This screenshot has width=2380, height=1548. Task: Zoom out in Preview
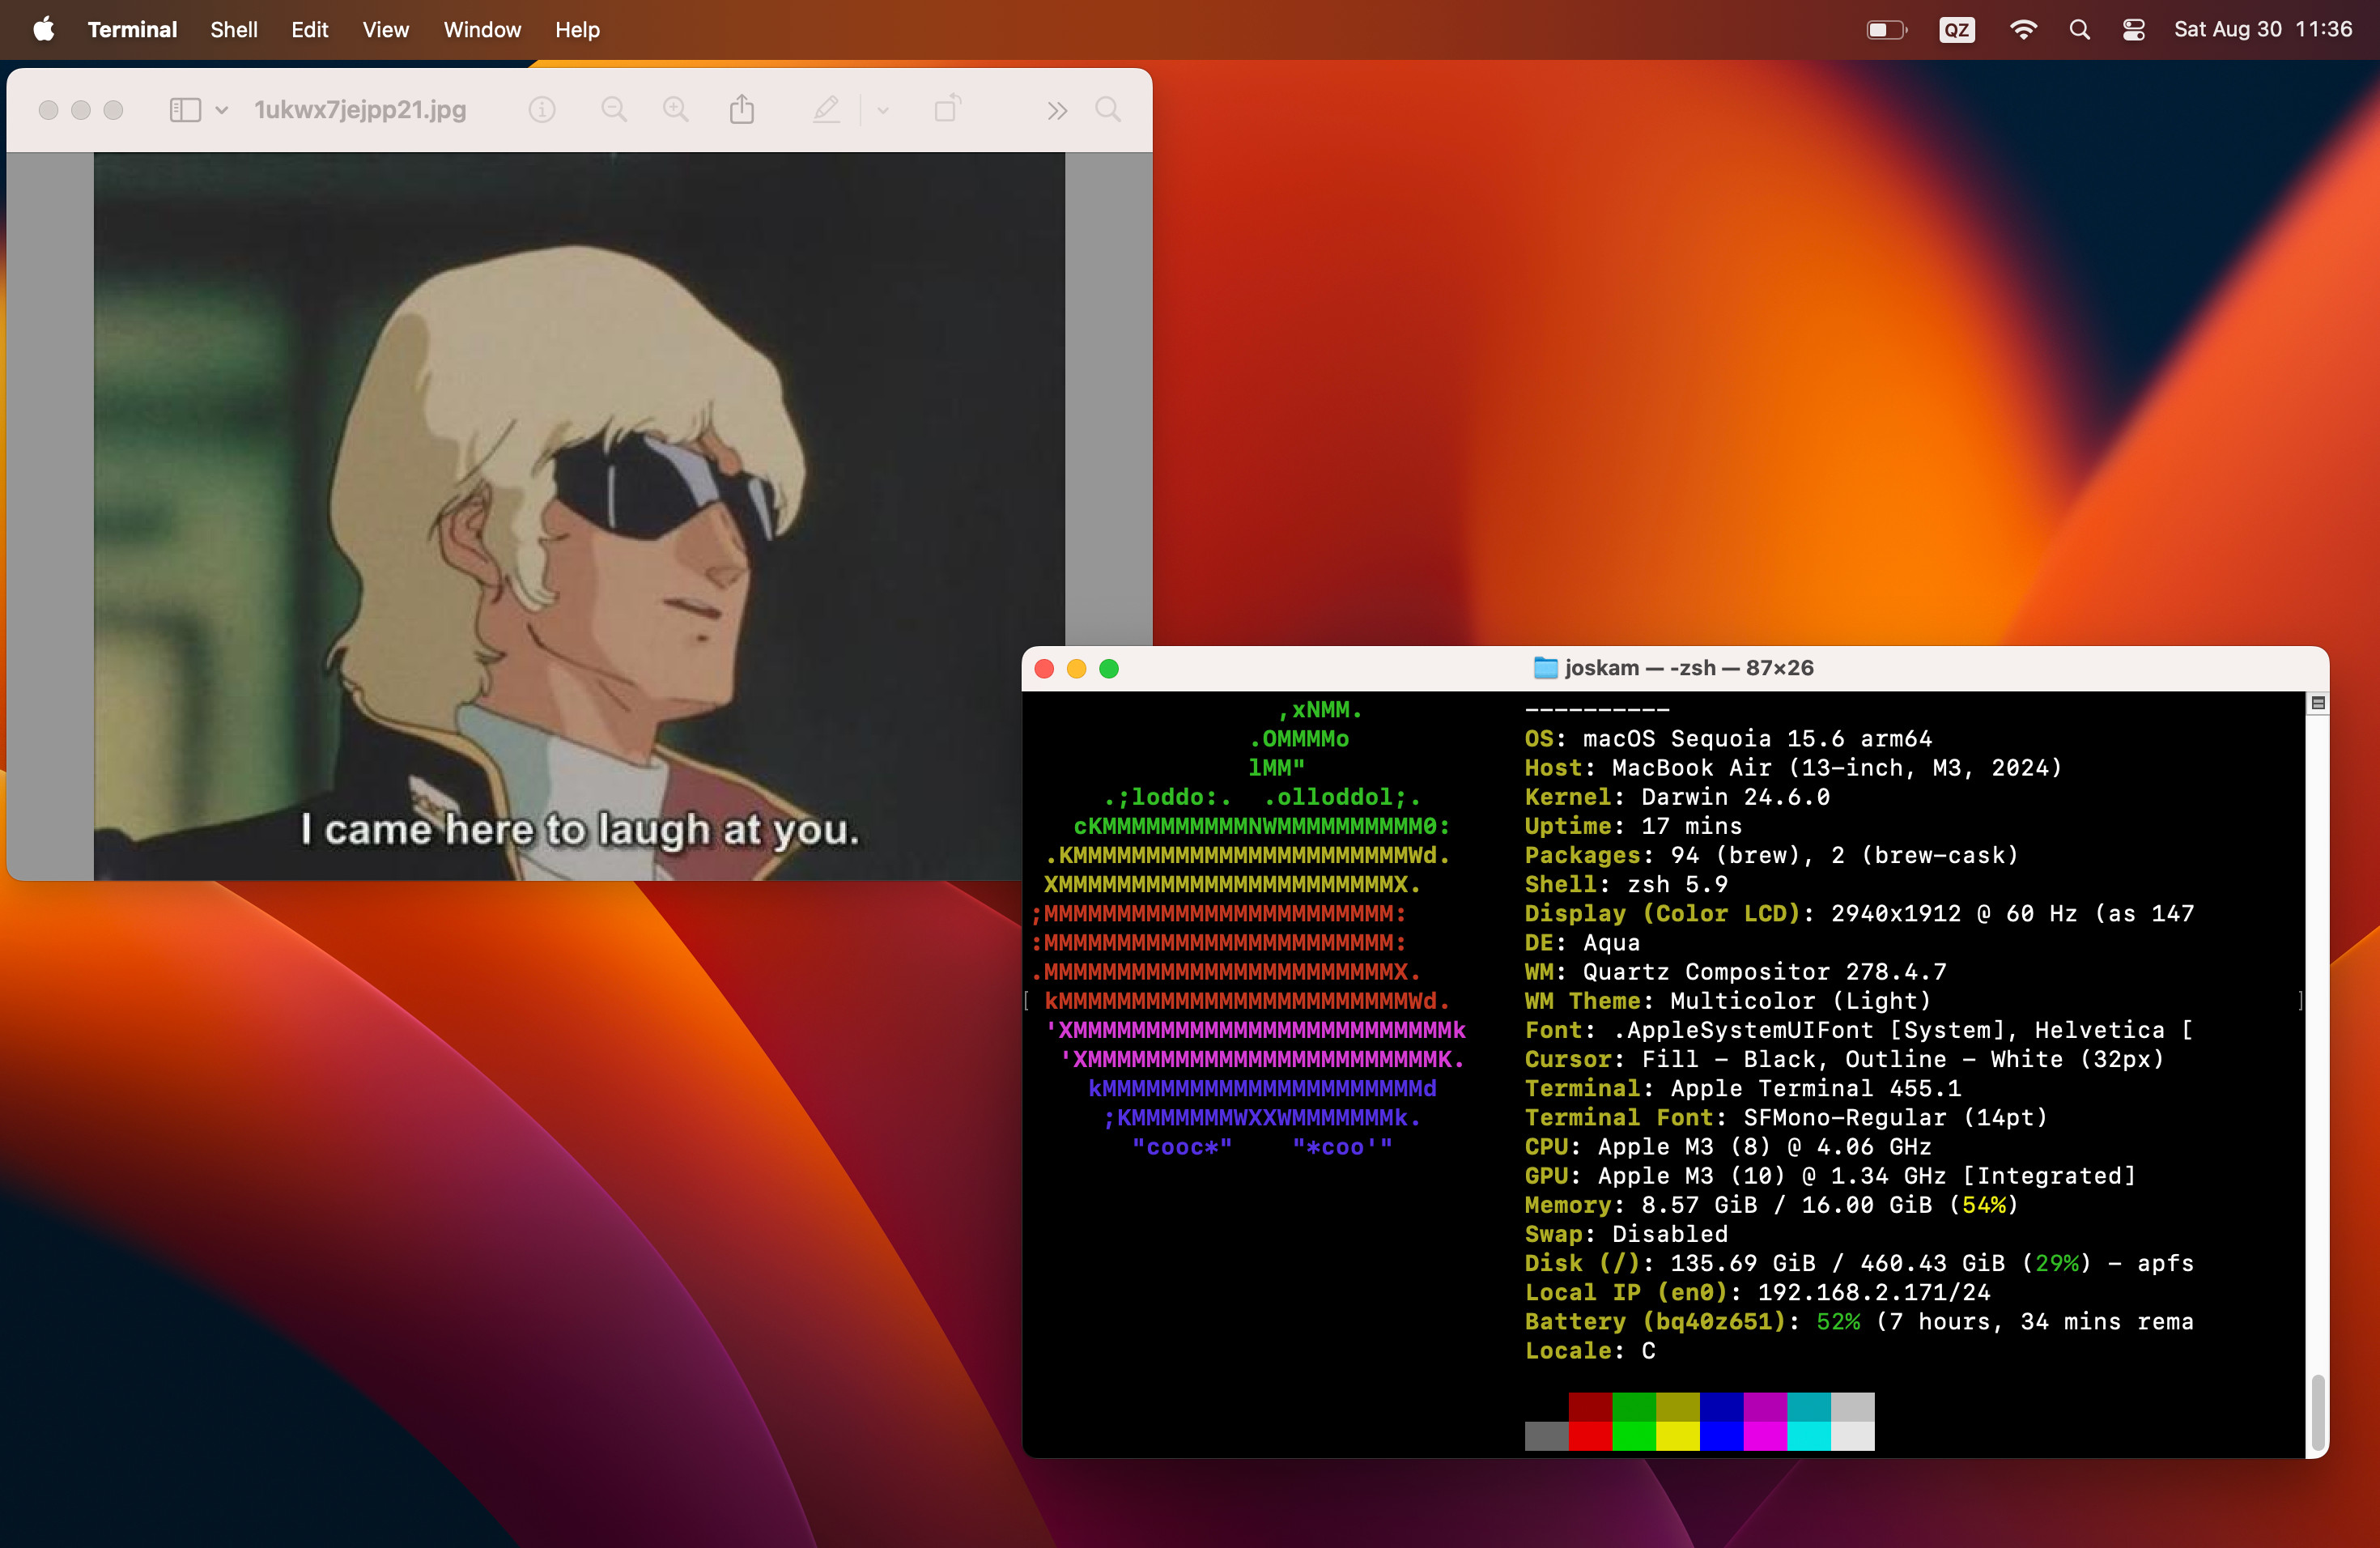click(614, 109)
